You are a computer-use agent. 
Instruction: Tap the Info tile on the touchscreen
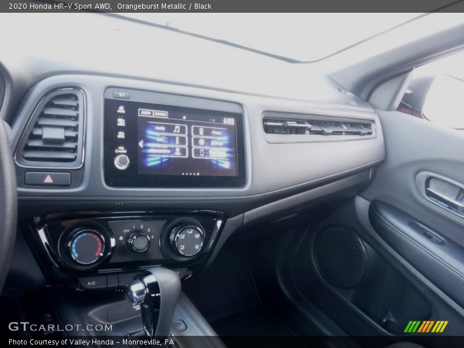tap(166, 141)
